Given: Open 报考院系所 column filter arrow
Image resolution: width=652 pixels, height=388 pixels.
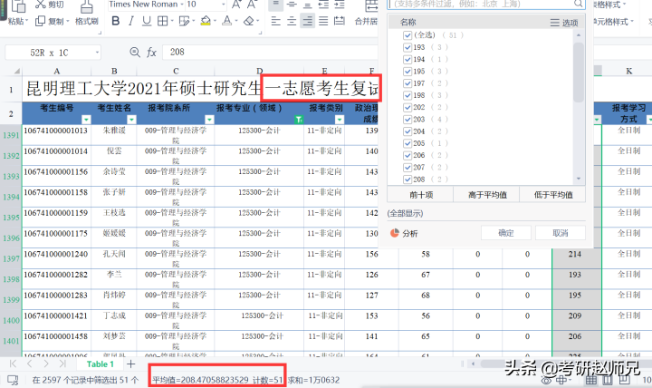Looking at the screenshot, I should coord(209,120).
